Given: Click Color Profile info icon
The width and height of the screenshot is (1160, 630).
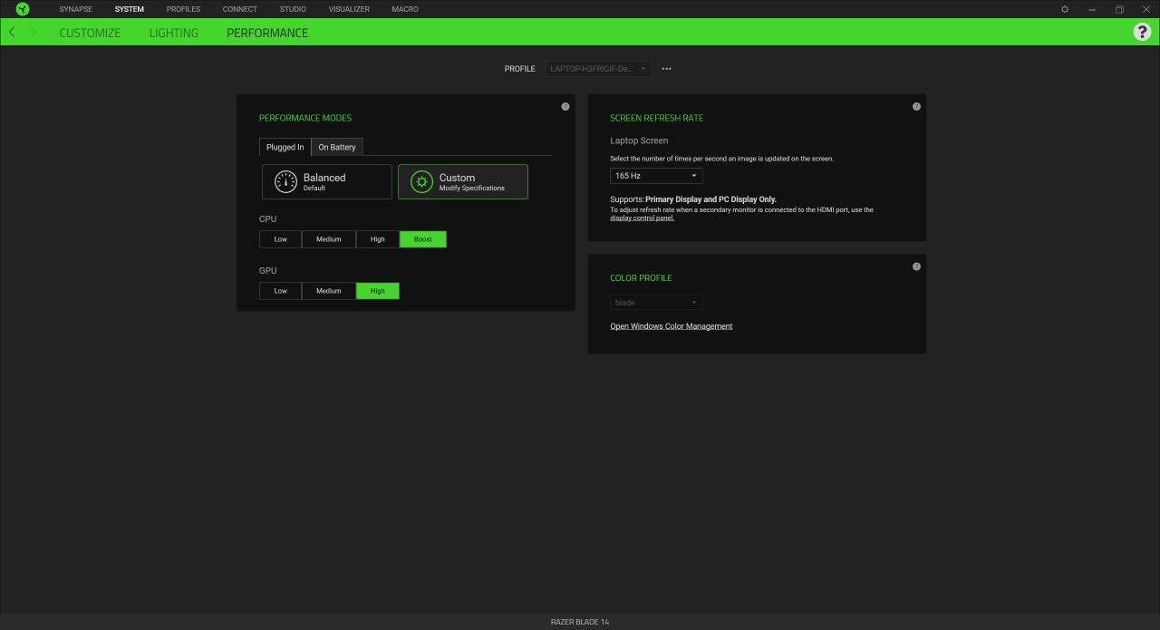Looking at the screenshot, I should point(916,267).
